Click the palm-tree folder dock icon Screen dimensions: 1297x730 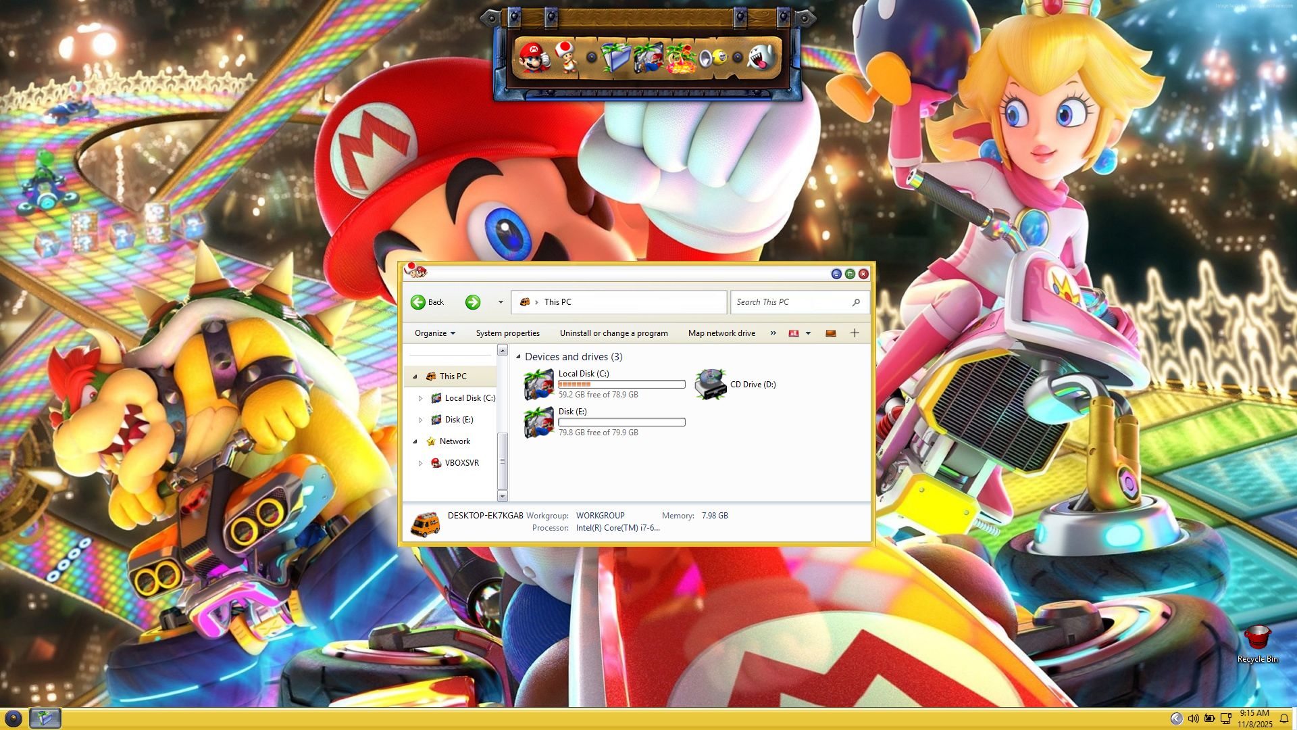point(616,58)
